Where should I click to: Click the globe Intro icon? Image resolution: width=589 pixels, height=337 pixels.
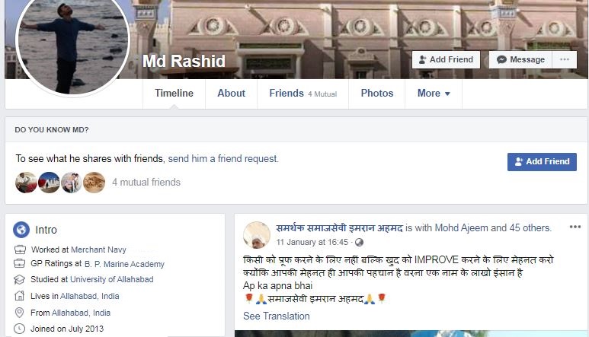click(x=21, y=230)
